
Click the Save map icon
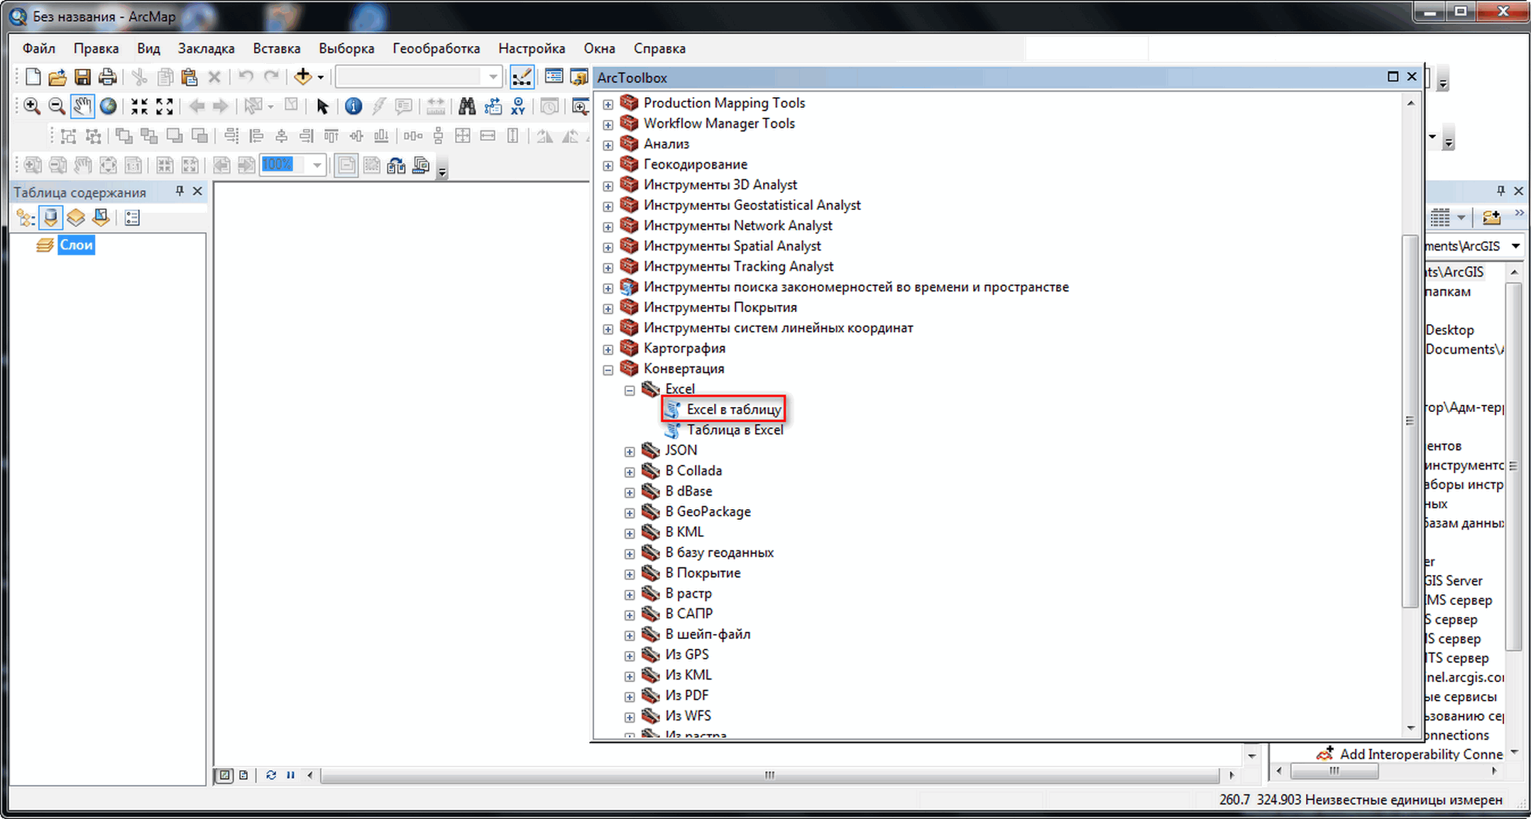click(x=82, y=77)
